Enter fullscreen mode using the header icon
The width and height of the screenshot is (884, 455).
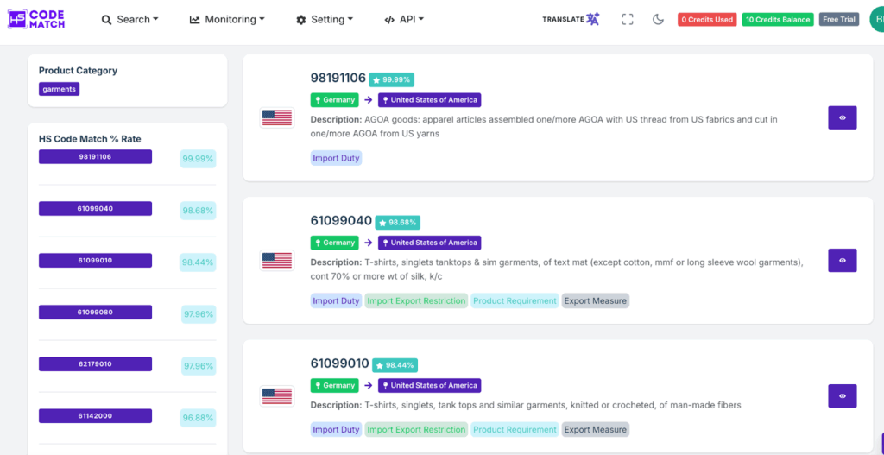[628, 19]
